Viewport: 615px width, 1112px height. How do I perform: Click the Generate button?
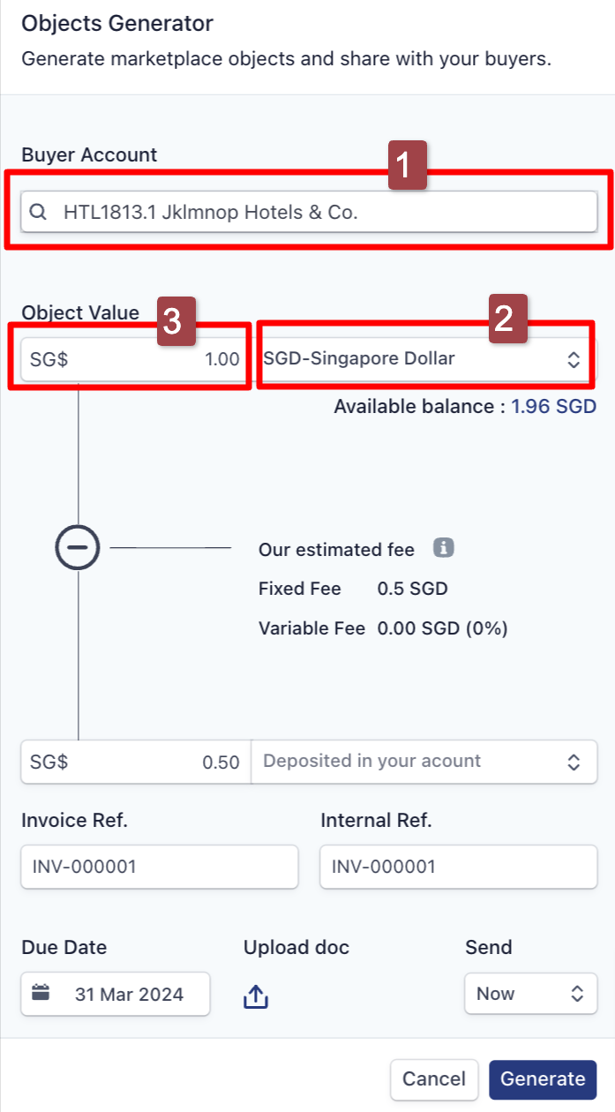point(543,1078)
